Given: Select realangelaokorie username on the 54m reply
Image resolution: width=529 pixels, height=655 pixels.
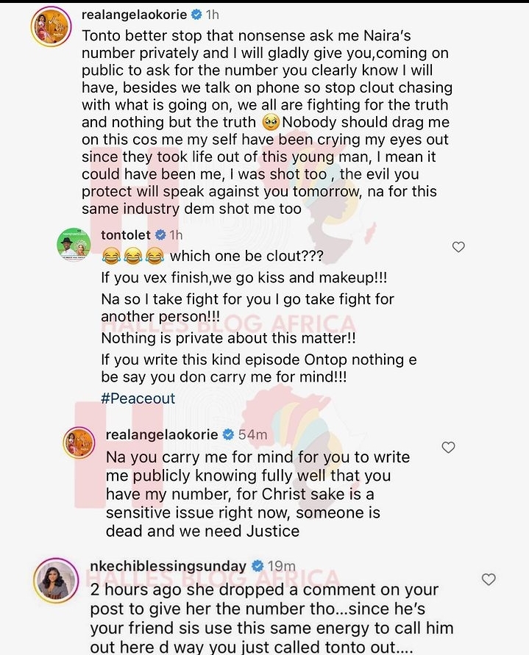Looking at the screenshot, I should pos(162,434).
